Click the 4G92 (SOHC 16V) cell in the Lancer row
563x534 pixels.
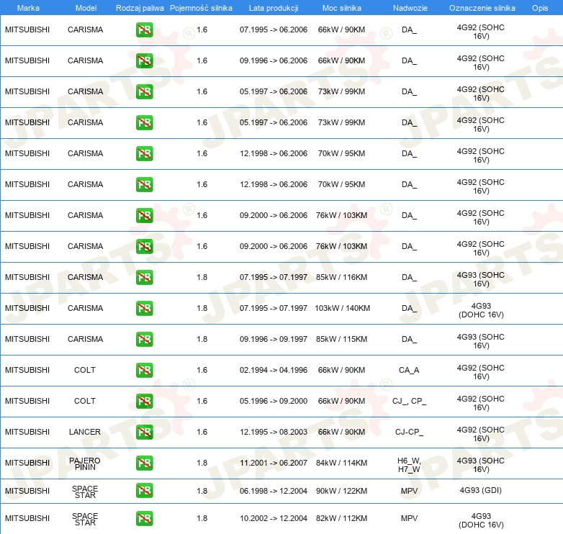(x=481, y=434)
